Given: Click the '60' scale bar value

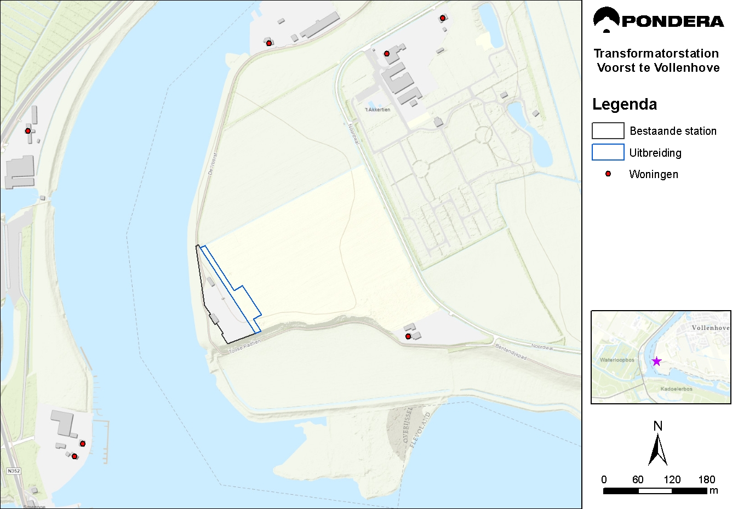Looking at the screenshot, I should pyautogui.click(x=638, y=479).
